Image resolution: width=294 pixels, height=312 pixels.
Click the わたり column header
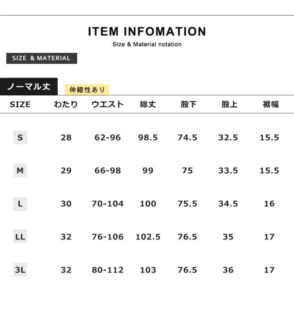click(x=66, y=104)
